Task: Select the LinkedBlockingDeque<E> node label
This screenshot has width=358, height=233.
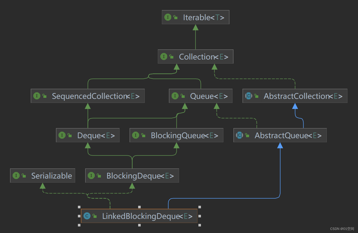Action: point(147,216)
